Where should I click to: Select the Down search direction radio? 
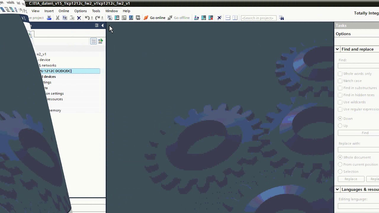[x=340, y=119]
